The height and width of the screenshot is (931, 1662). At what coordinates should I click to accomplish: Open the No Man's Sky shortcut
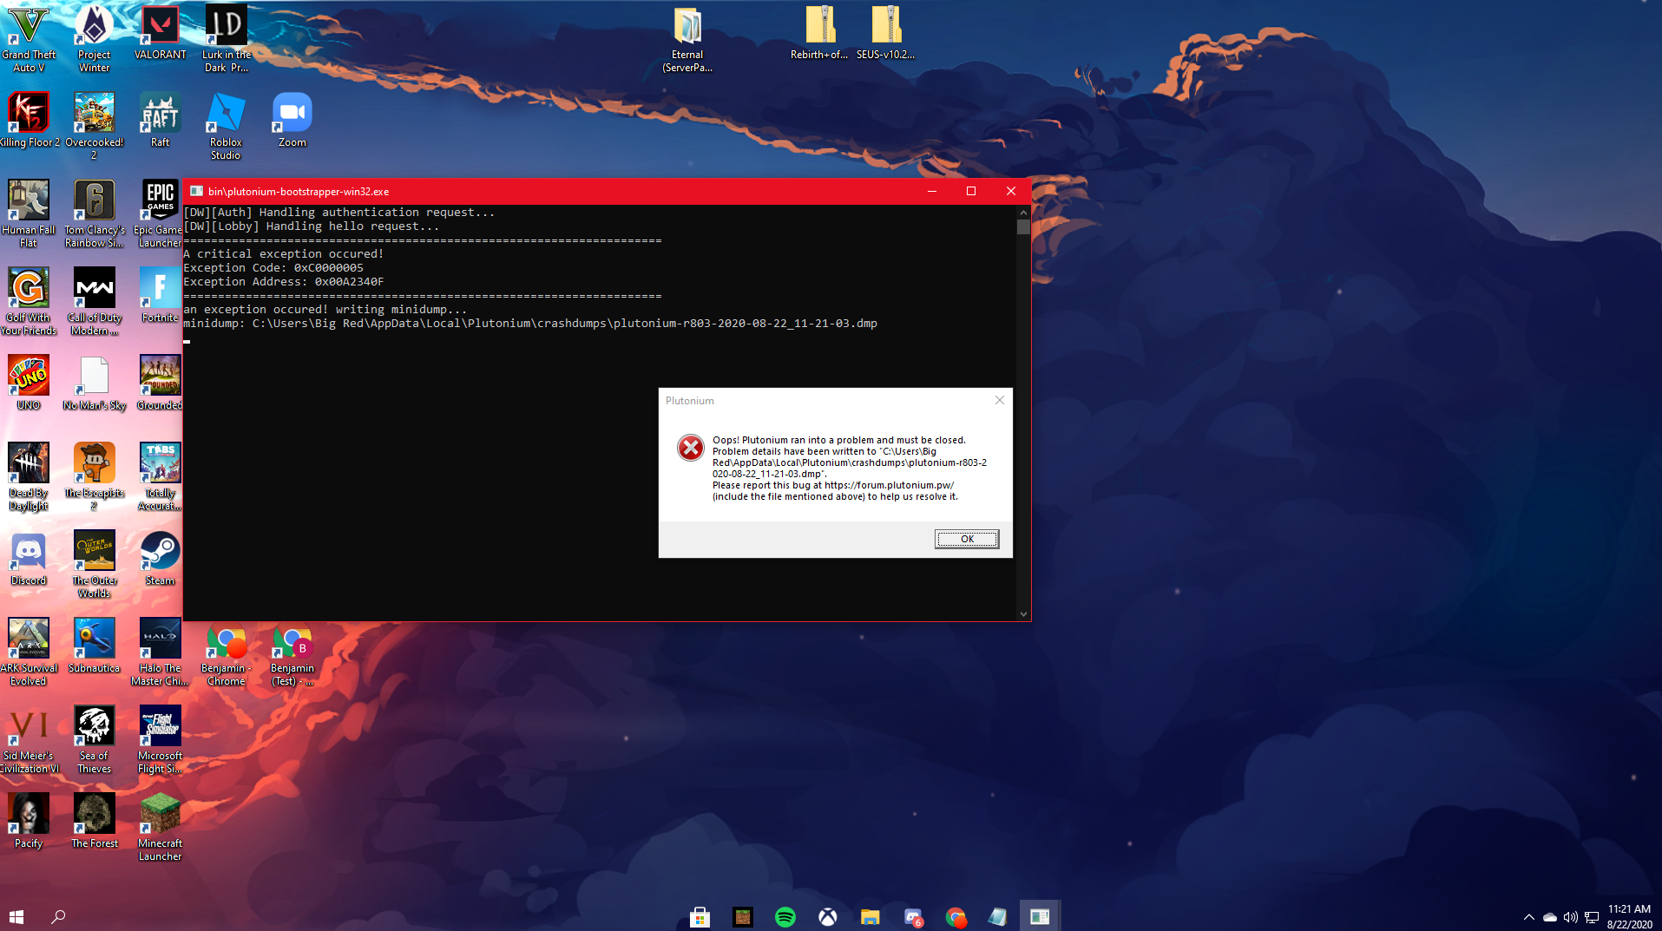coord(95,382)
